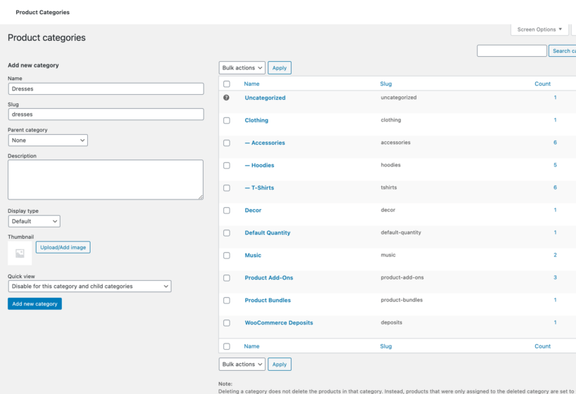Click the slug text 'tshirts'
Image resolution: width=576 pixels, height=394 pixels.
tap(388, 188)
